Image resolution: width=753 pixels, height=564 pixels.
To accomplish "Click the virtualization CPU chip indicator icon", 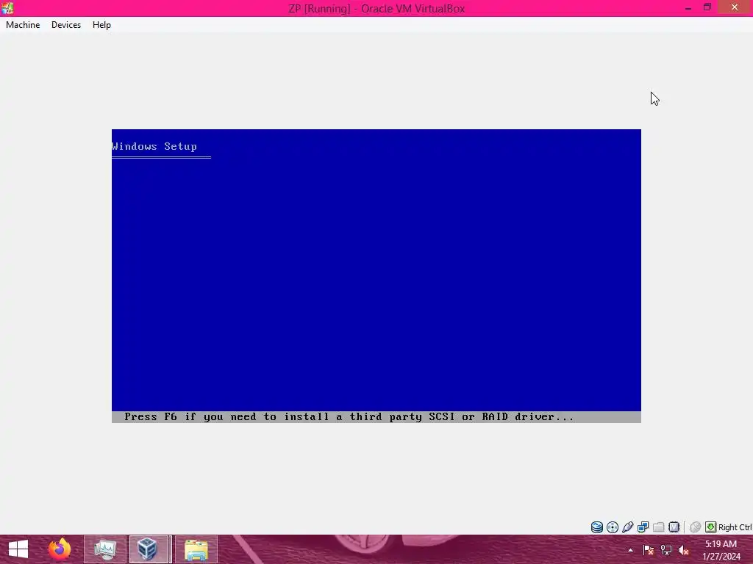I will (674, 527).
